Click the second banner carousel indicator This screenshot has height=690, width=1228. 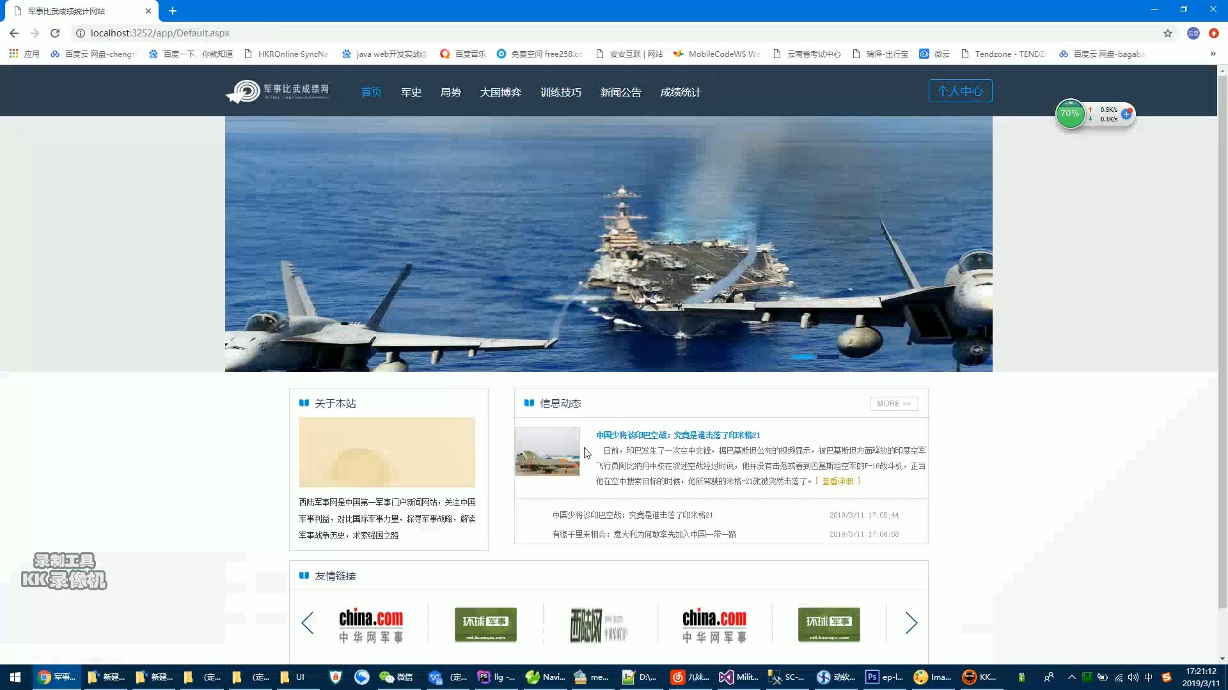[x=828, y=356]
